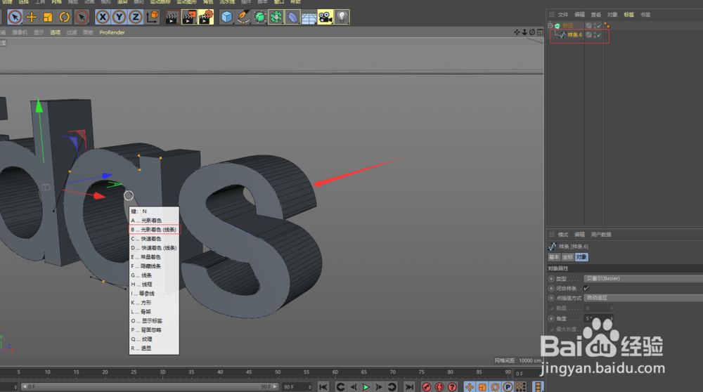The width and height of the screenshot is (703, 392).
Task: Toggle 挤压 enable green checkmark
Action: click(599, 26)
